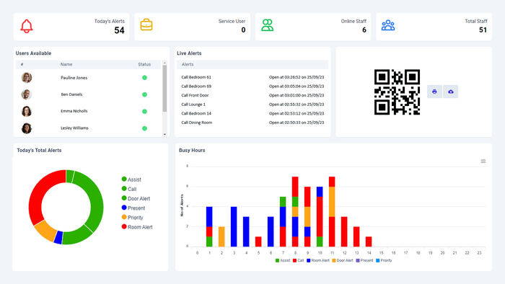Toggle Priority in donut chart legend
Viewport: 505px width, 284px height.
[x=132, y=218]
